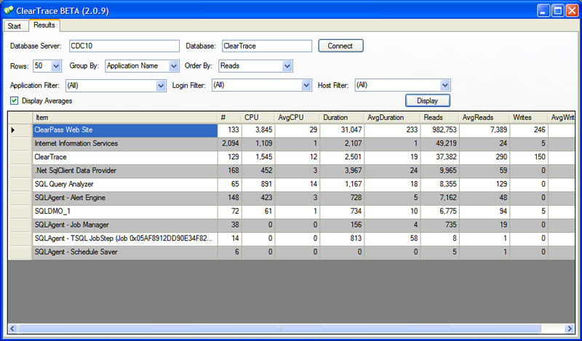Screen dimensions: 582x341
Task: Sort by the # column header
Action: pyautogui.click(x=230, y=118)
